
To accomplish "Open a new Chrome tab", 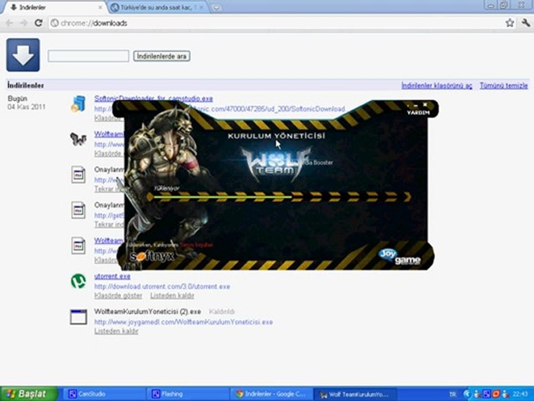I will point(216,7).
